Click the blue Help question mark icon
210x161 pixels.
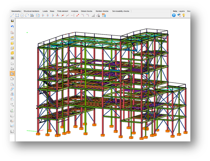point(174,15)
